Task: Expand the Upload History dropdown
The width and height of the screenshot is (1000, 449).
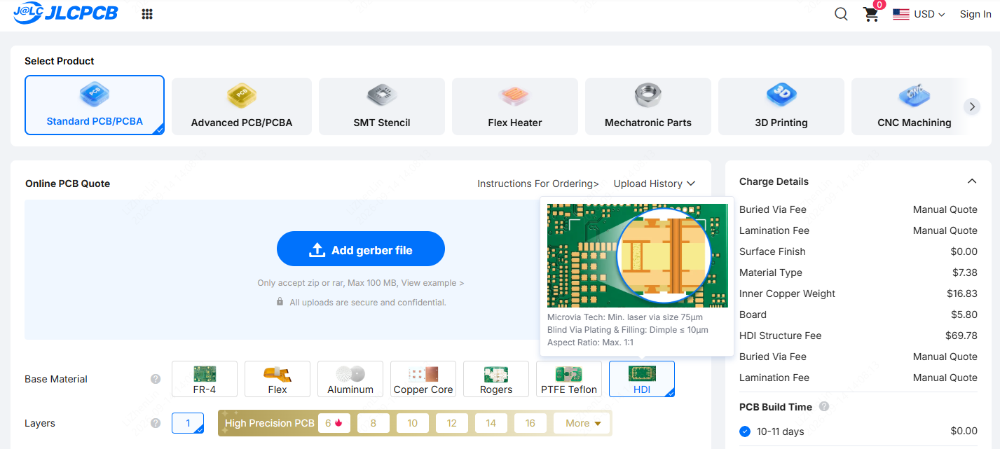Action: [x=655, y=184]
